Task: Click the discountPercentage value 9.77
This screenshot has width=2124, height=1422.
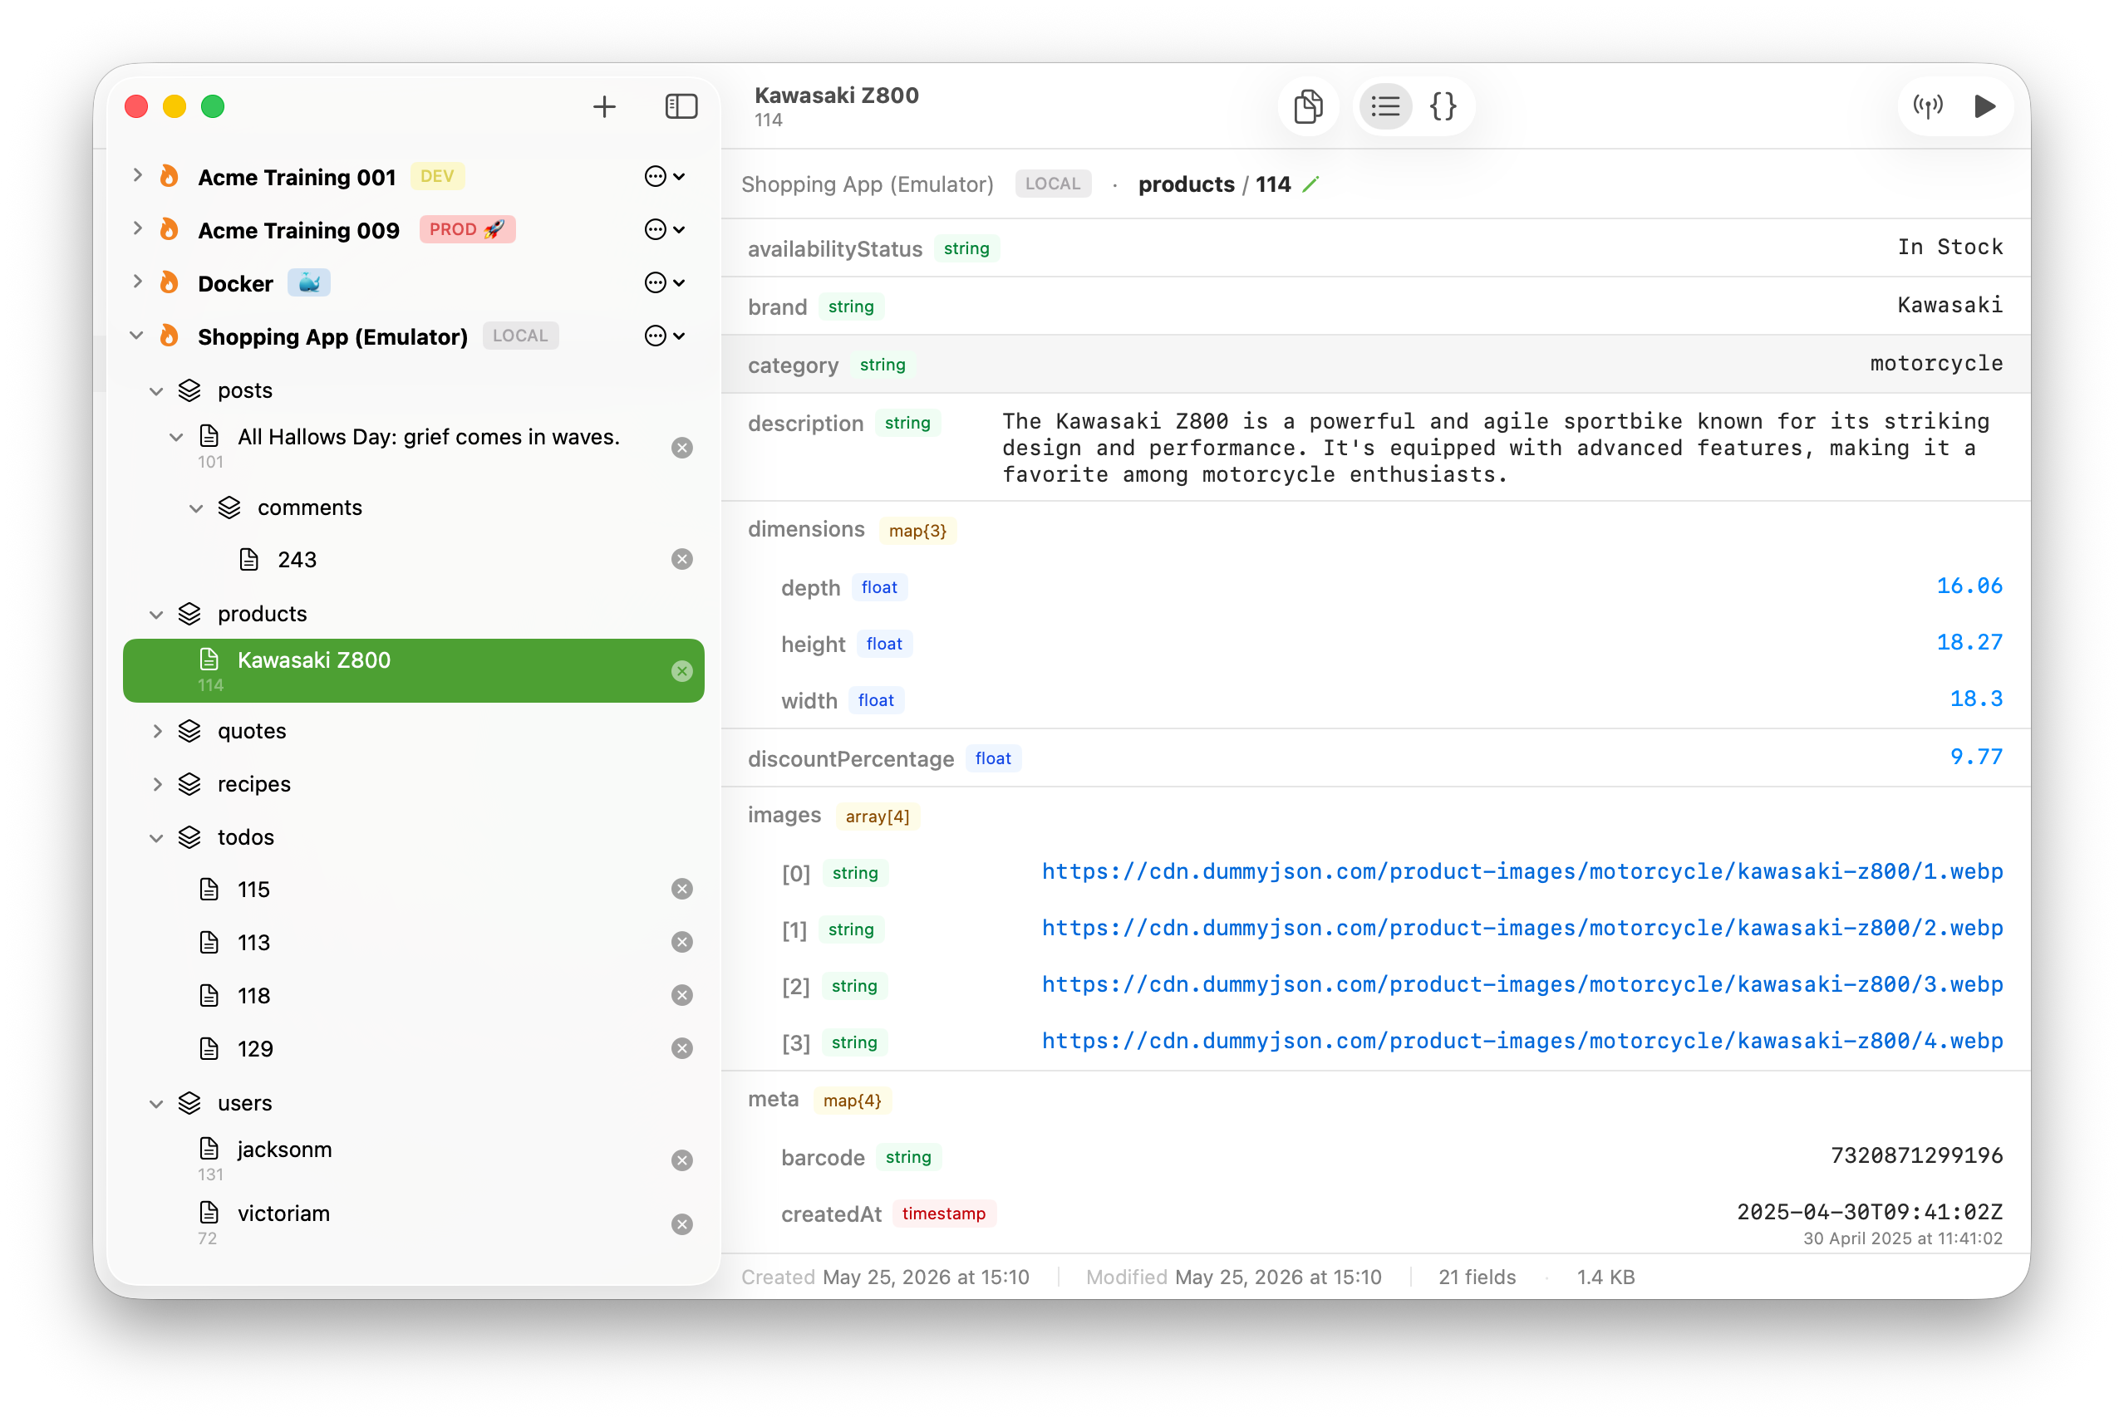Action: (1975, 758)
